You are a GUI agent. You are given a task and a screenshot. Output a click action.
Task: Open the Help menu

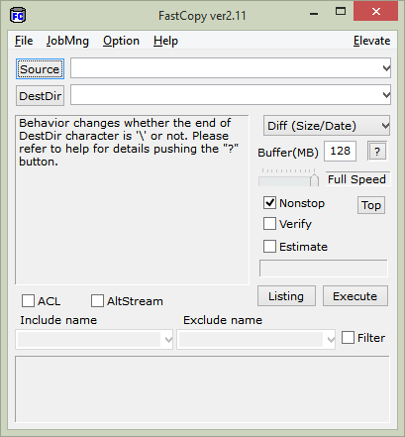point(165,41)
